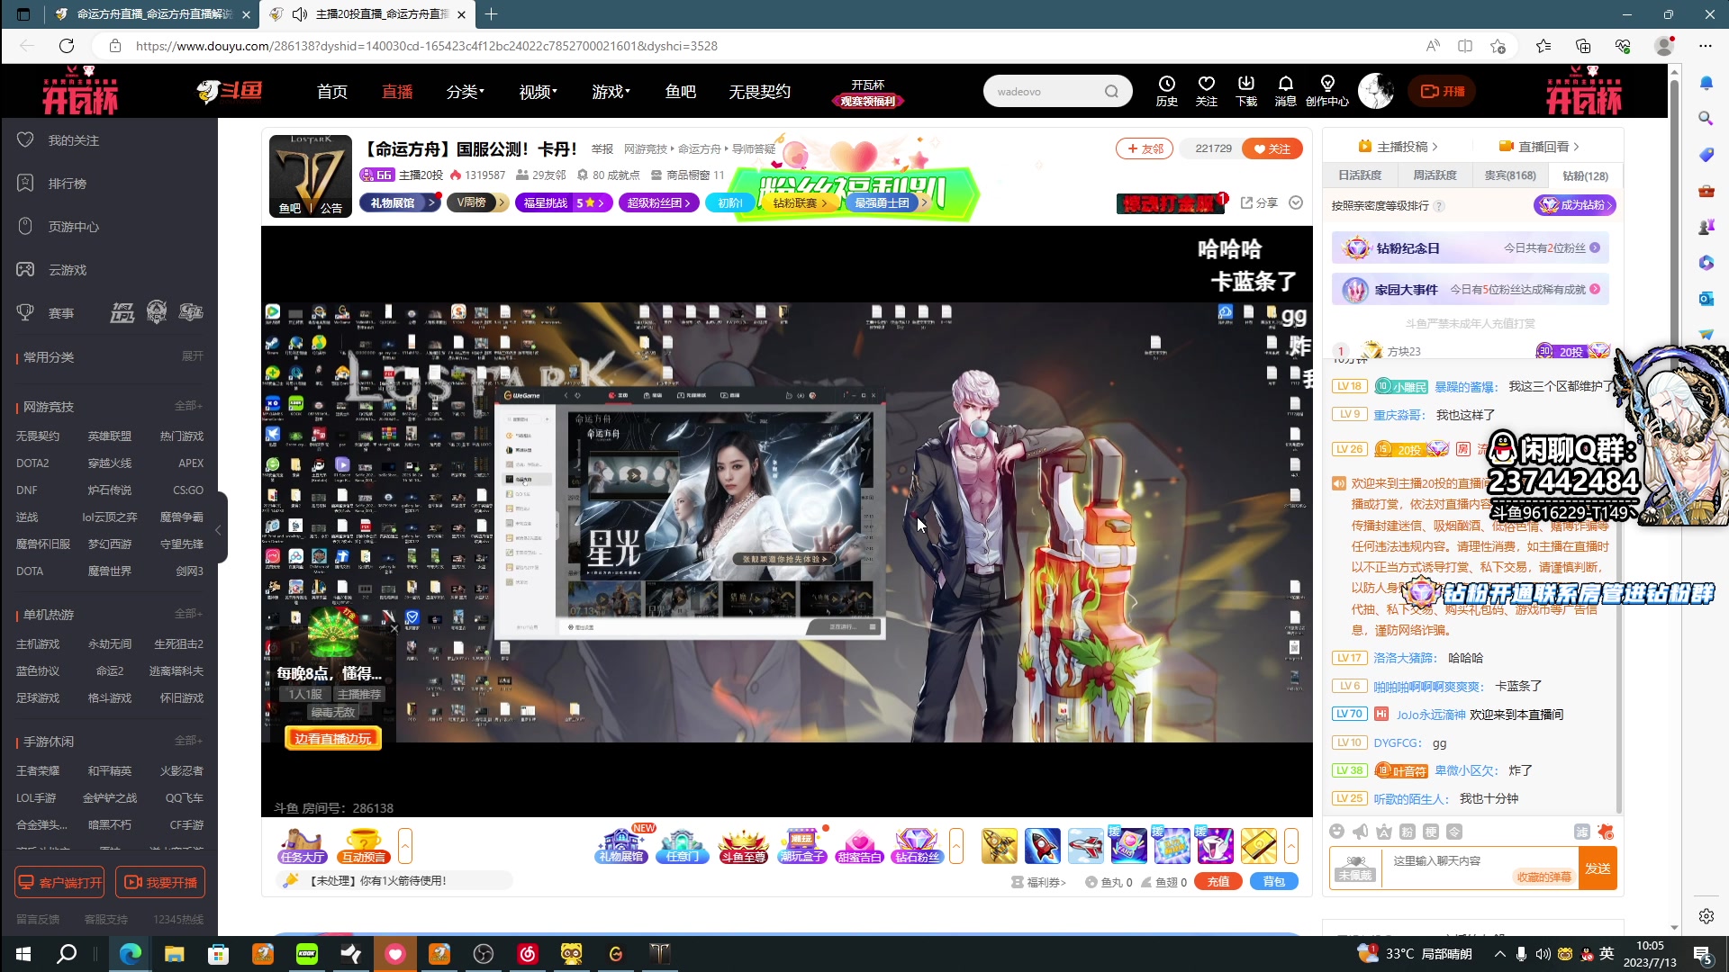Click 成为钻粉 button

[1574, 205]
